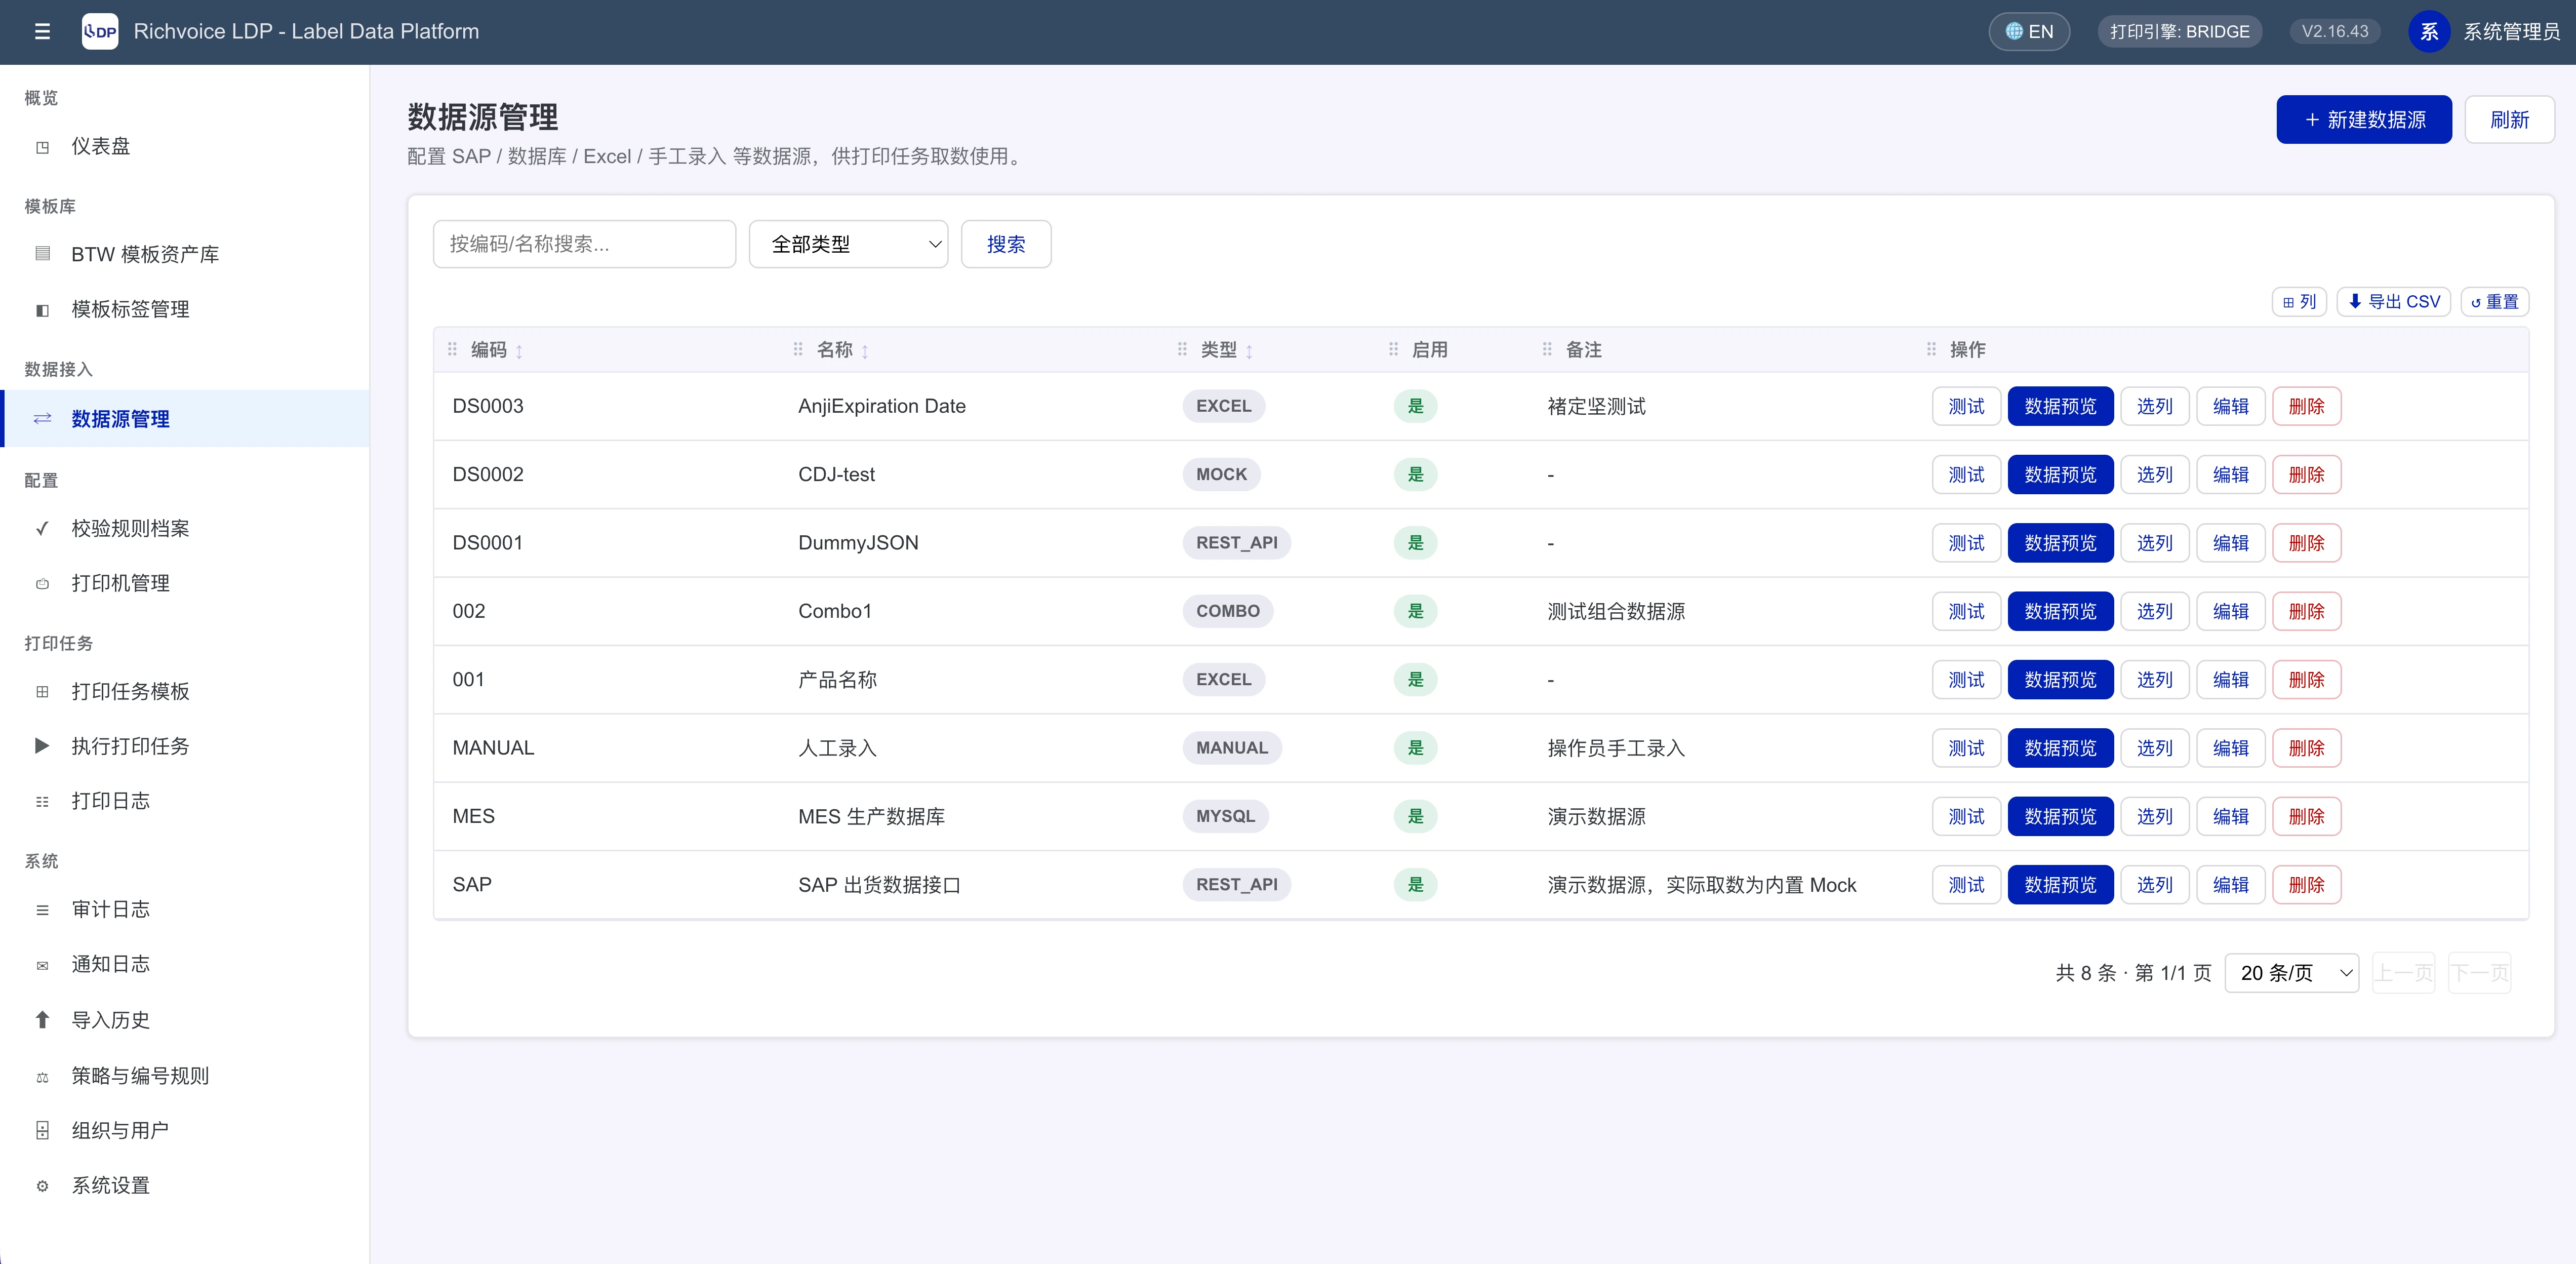
Task: Select 打印任务模板 in the sidebar
Action: pos(185,692)
